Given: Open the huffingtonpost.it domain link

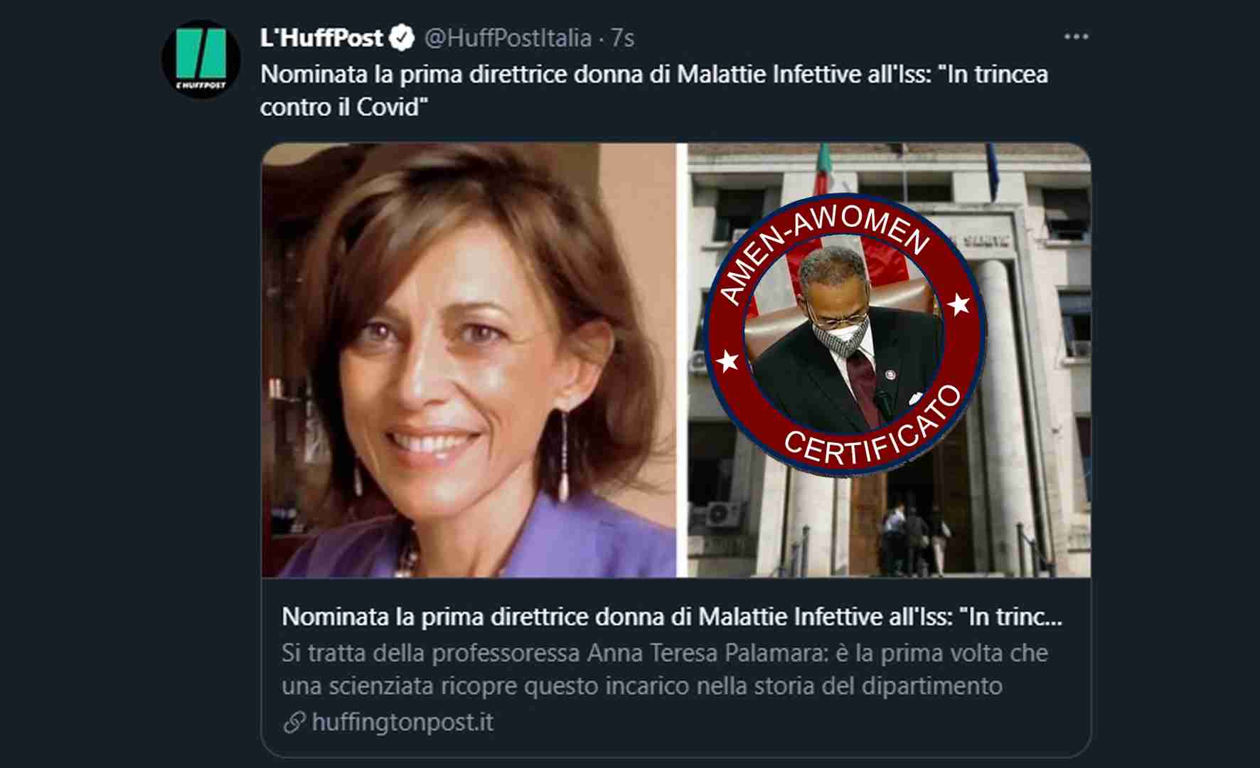Looking at the screenshot, I should 402,722.
